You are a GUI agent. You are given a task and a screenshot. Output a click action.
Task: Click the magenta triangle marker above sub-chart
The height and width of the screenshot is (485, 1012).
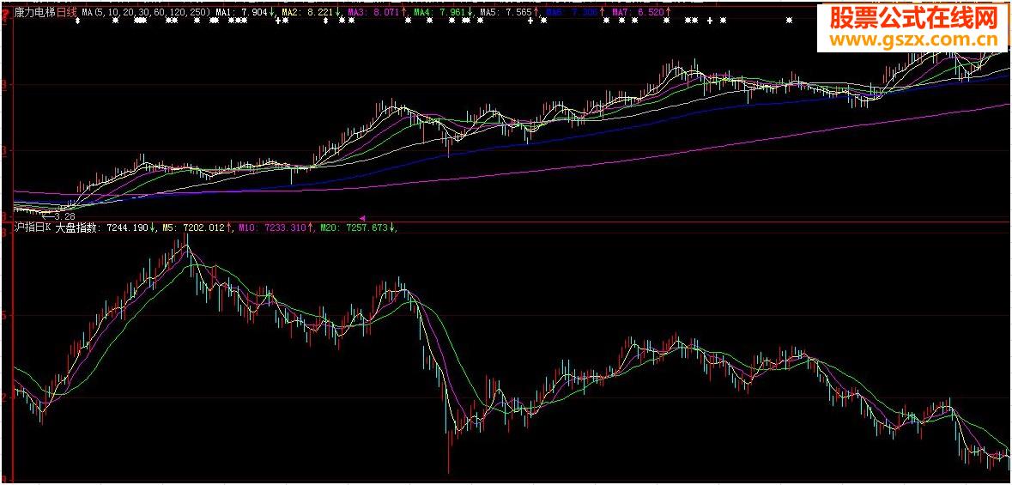[363, 218]
